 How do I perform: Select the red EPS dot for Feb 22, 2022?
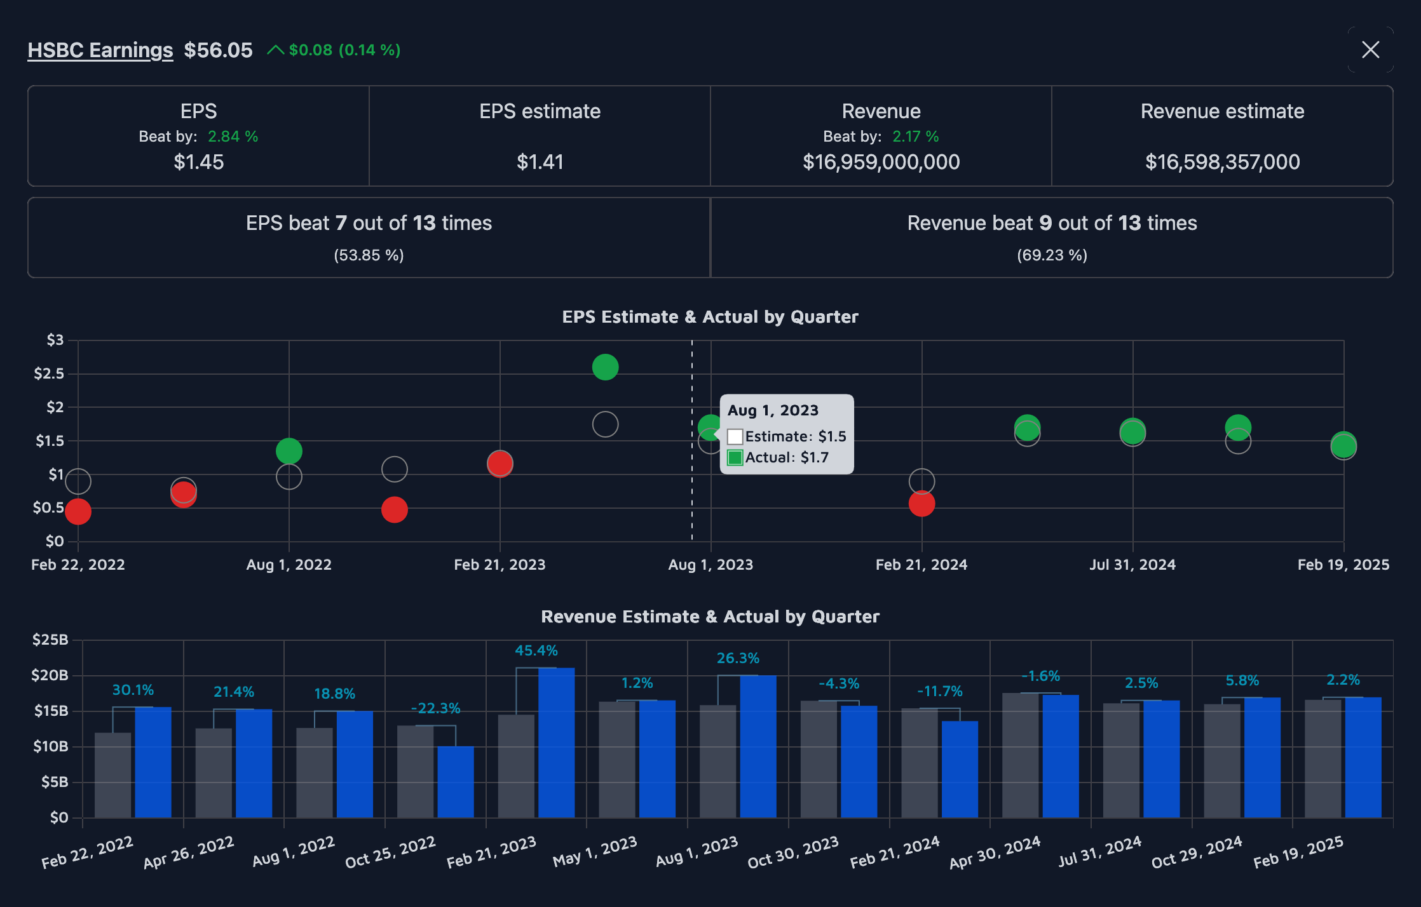pos(78,511)
